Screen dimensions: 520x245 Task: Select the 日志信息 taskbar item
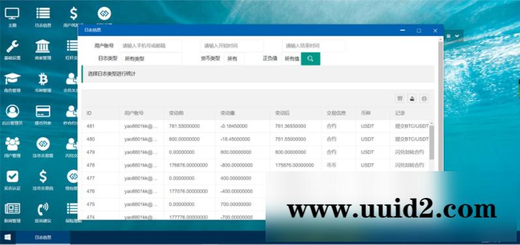[x=43, y=237]
